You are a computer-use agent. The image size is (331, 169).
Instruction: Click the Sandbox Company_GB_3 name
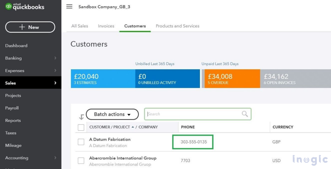point(104,7)
